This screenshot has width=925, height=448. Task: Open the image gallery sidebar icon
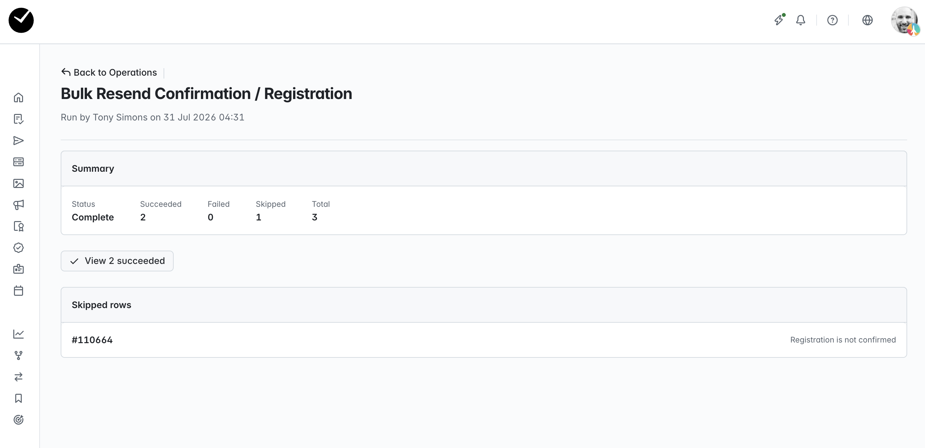coord(18,184)
